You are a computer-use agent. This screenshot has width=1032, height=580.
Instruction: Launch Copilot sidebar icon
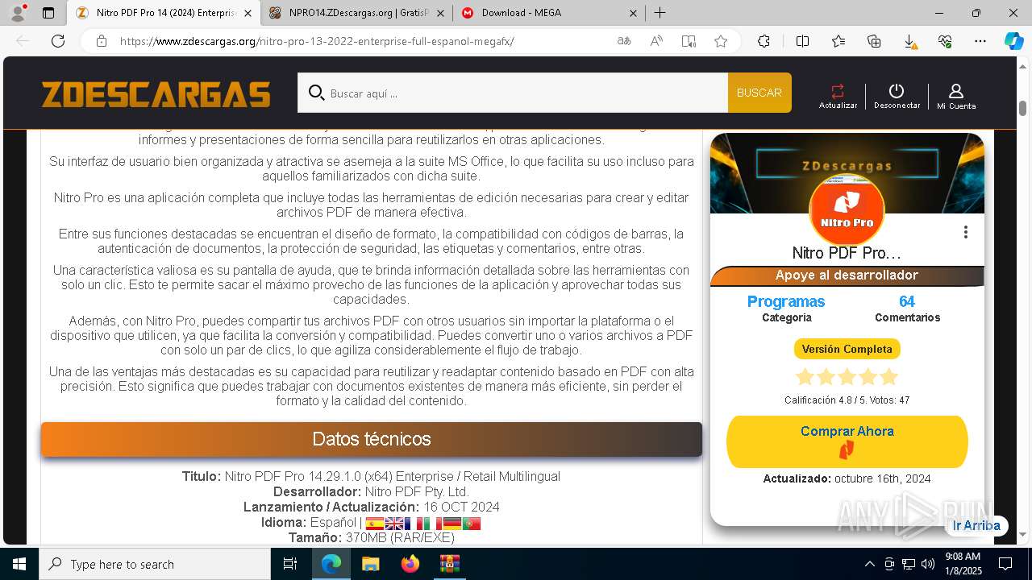[x=1013, y=41]
